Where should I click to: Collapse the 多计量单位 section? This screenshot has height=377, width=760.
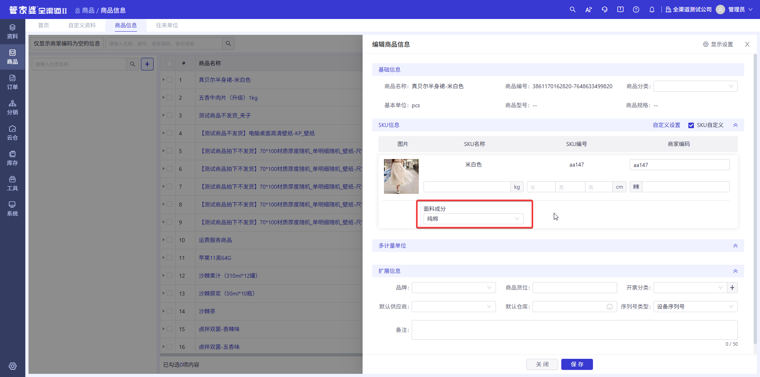pos(735,246)
